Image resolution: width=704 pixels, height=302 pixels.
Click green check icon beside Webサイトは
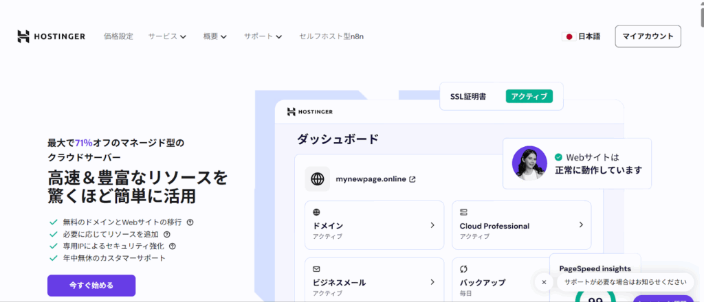[558, 157]
